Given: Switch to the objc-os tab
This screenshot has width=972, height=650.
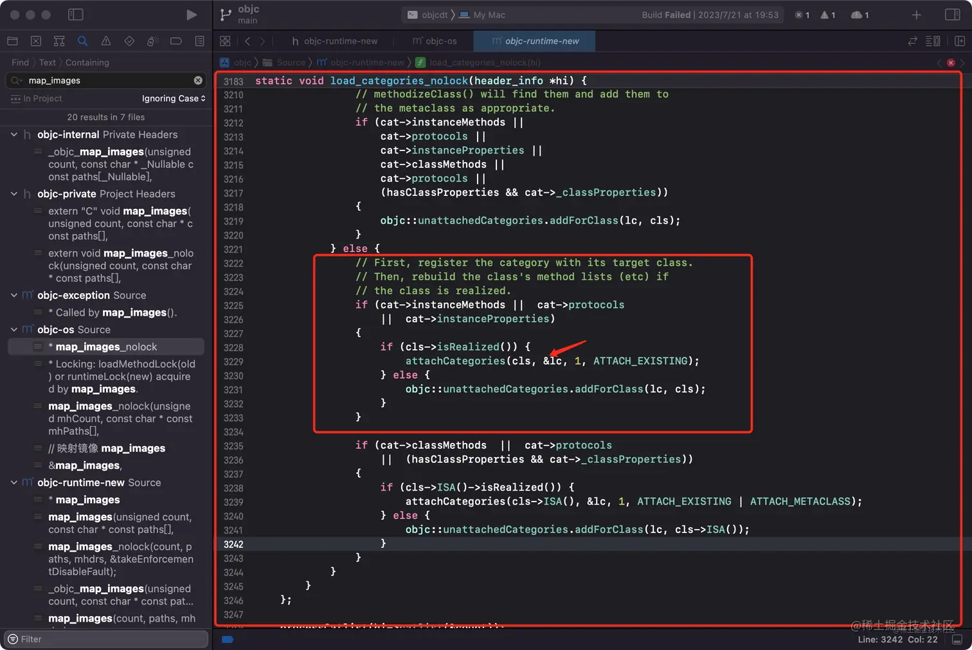Looking at the screenshot, I should tap(435, 41).
